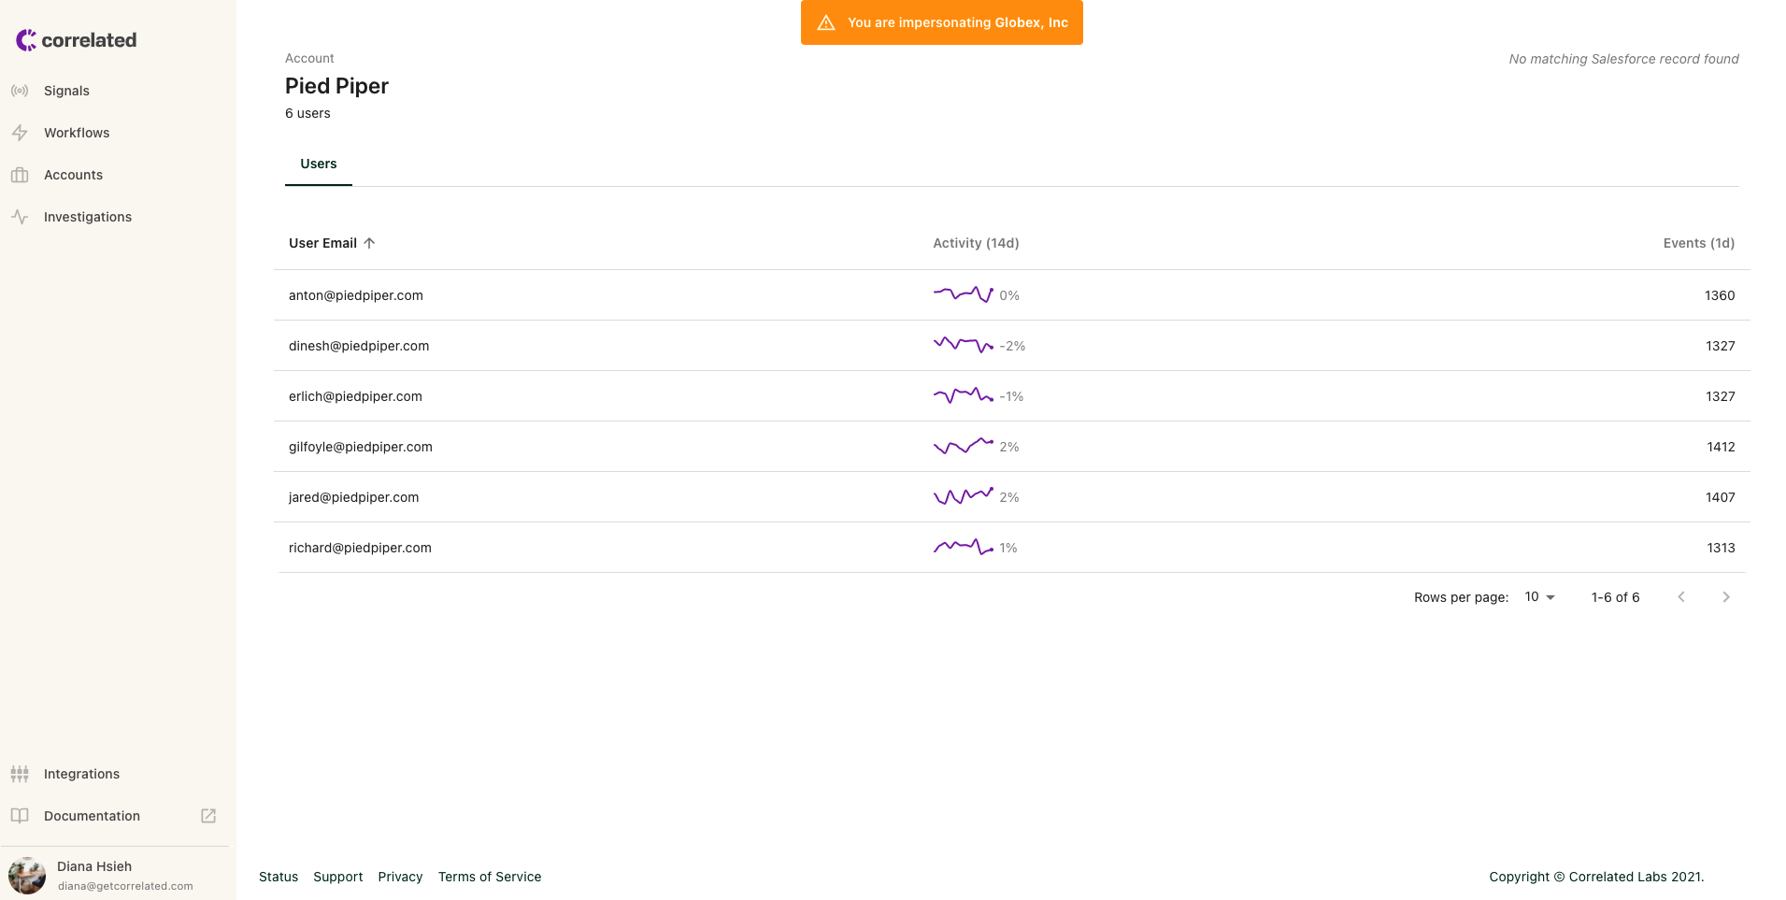Click the 6 users count
Viewport: 1786px width, 900px height.
(307, 113)
